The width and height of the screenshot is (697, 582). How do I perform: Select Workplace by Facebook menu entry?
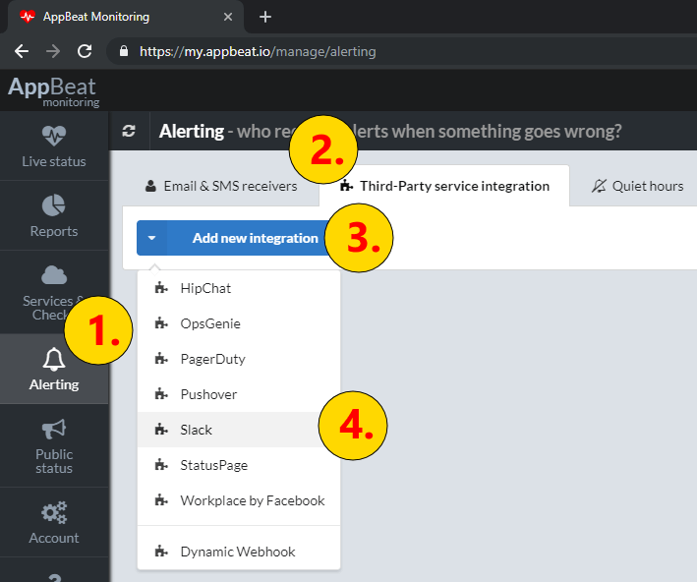tap(239, 500)
